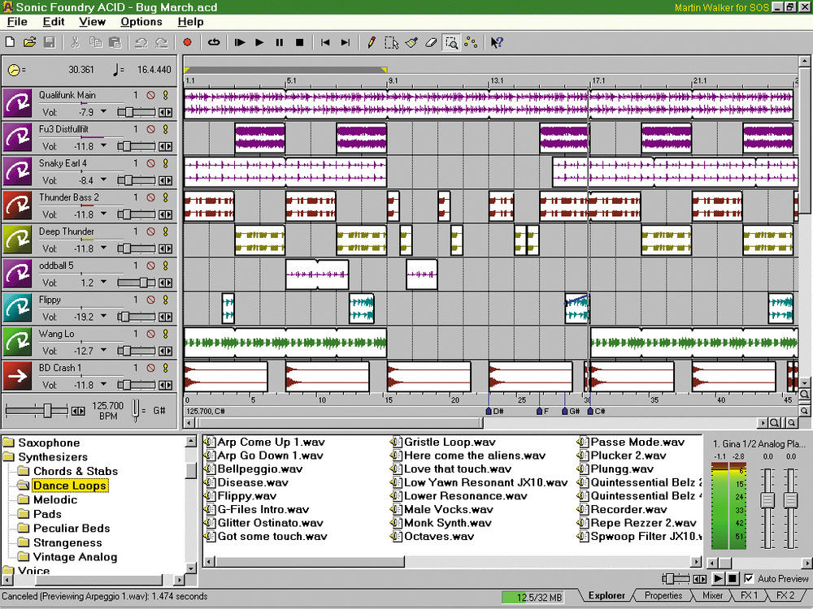Image resolution: width=813 pixels, height=609 pixels.
Task: Click the Qualifunk Main track icon
Action: pyautogui.click(x=17, y=103)
